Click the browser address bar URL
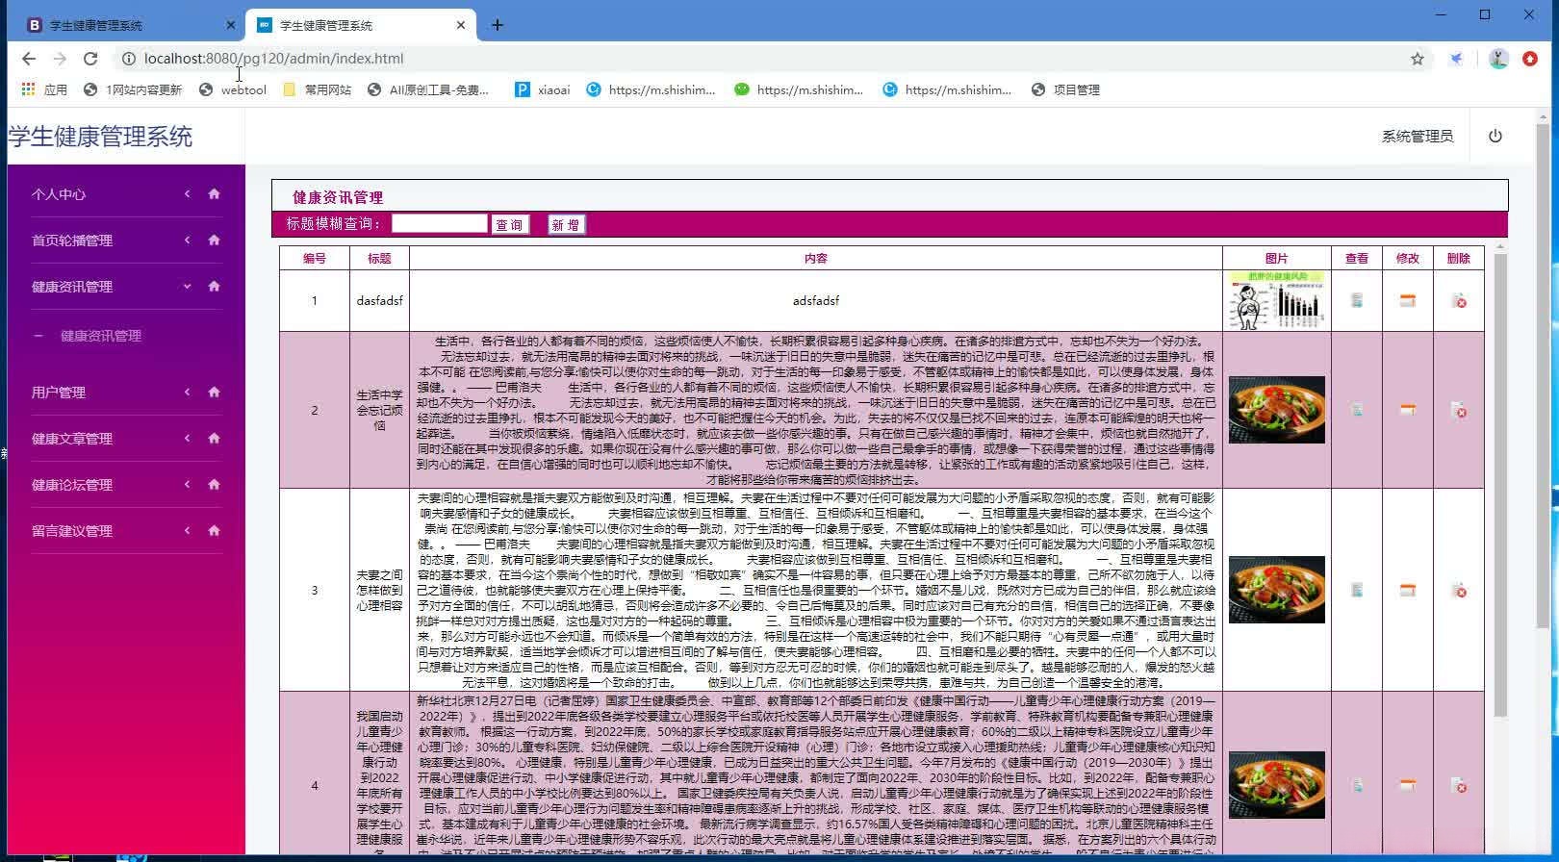The image size is (1559, 862). click(x=273, y=59)
